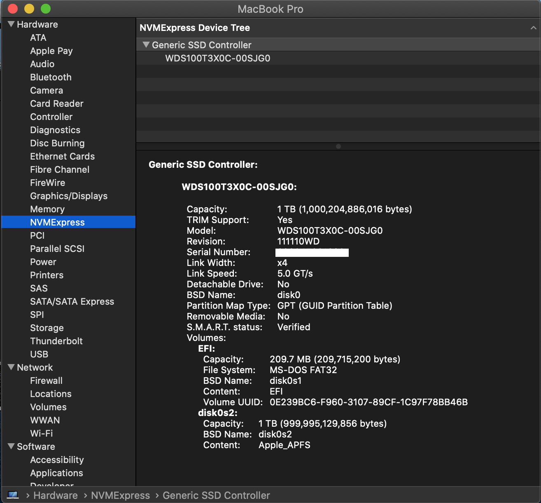Collapse the Hardware section triangle
This screenshot has height=503, width=541.
point(11,24)
